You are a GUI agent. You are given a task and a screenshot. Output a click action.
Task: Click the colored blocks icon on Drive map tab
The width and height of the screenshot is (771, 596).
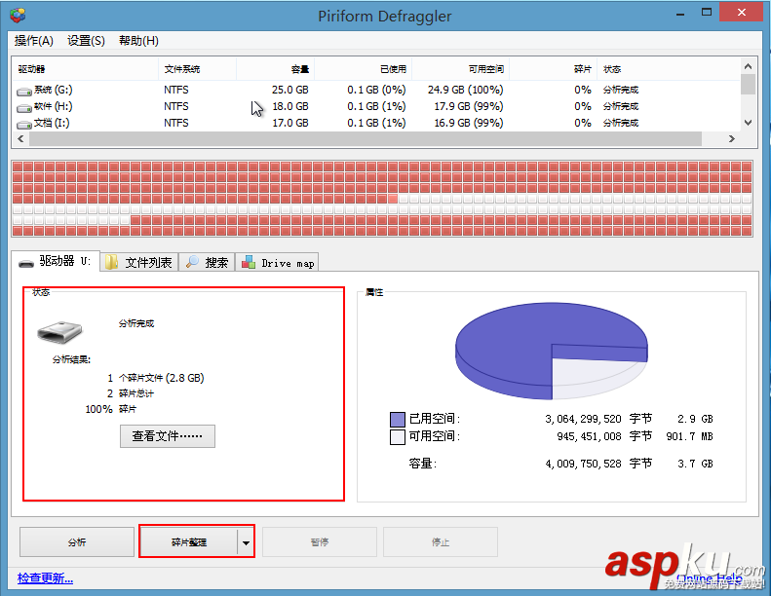point(249,262)
